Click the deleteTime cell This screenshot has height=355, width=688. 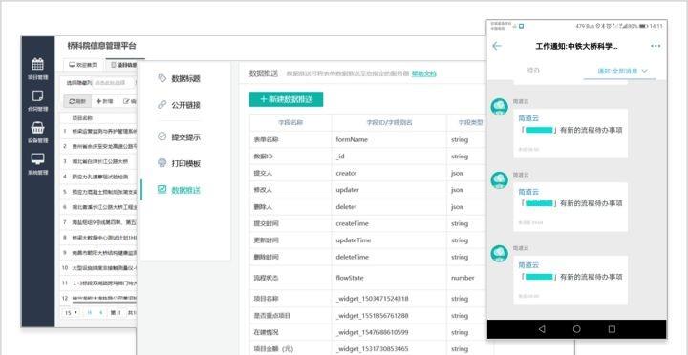[x=389, y=257]
